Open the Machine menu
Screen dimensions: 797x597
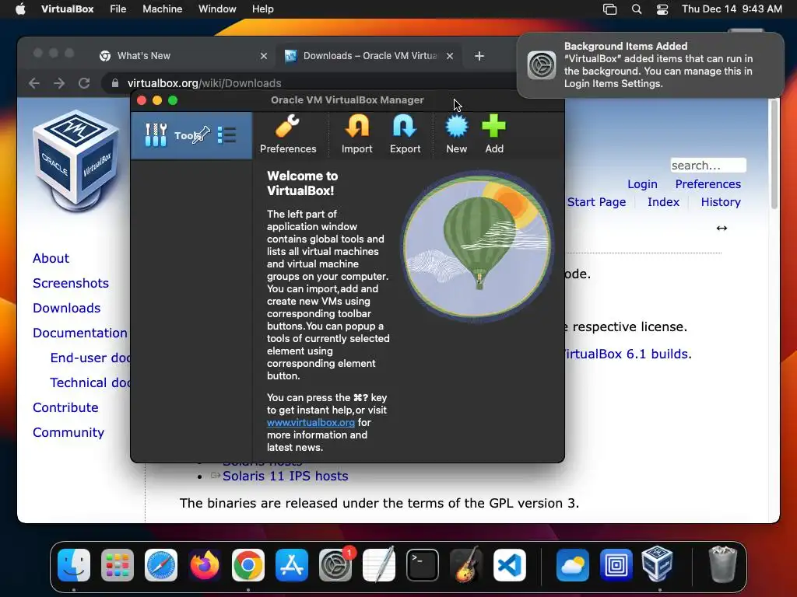(162, 9)
